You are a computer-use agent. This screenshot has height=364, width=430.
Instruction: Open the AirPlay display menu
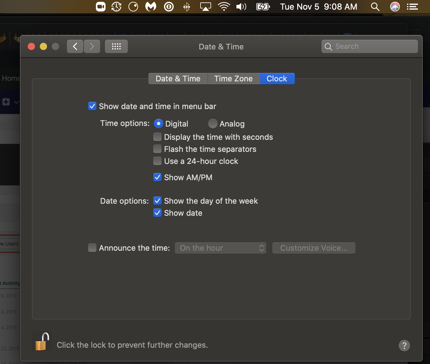206,7
